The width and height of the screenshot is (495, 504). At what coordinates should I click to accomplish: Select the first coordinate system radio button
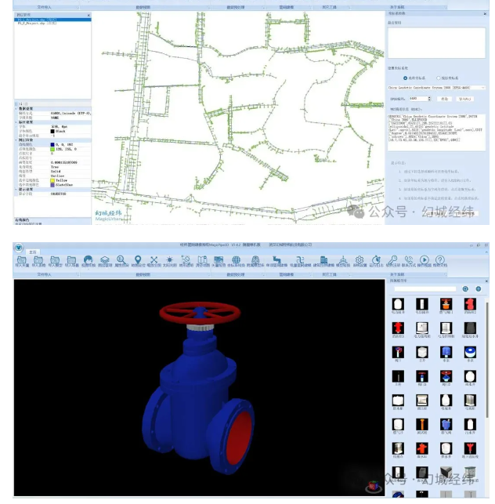(x=405, y=78)
